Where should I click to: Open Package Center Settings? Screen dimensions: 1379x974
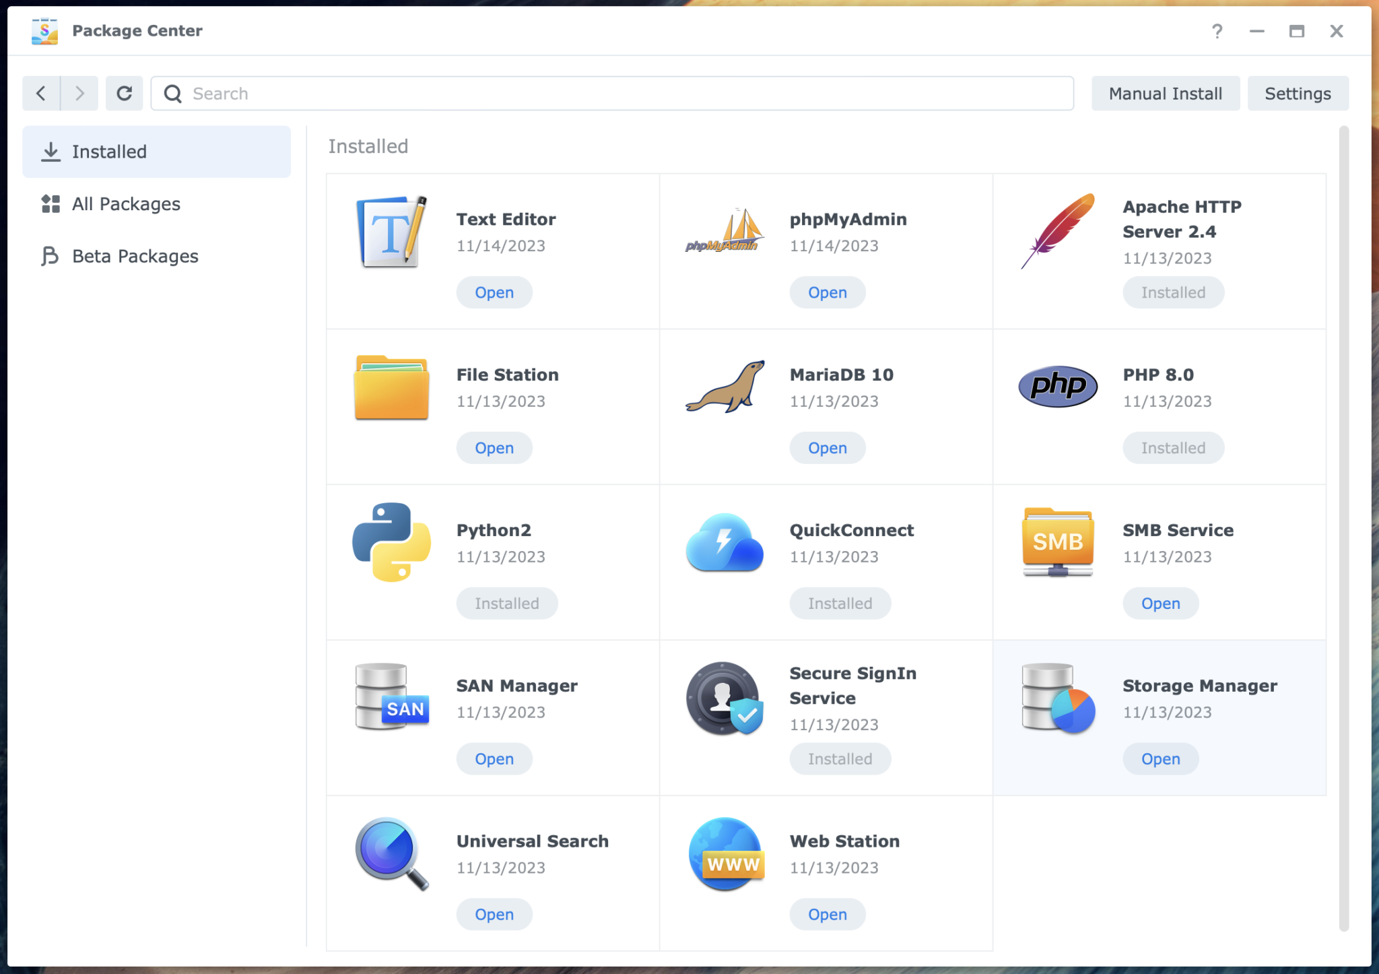coord(1298,93)
